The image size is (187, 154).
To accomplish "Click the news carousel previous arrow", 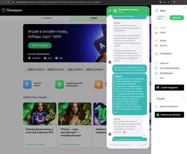I will pos(24,124).
